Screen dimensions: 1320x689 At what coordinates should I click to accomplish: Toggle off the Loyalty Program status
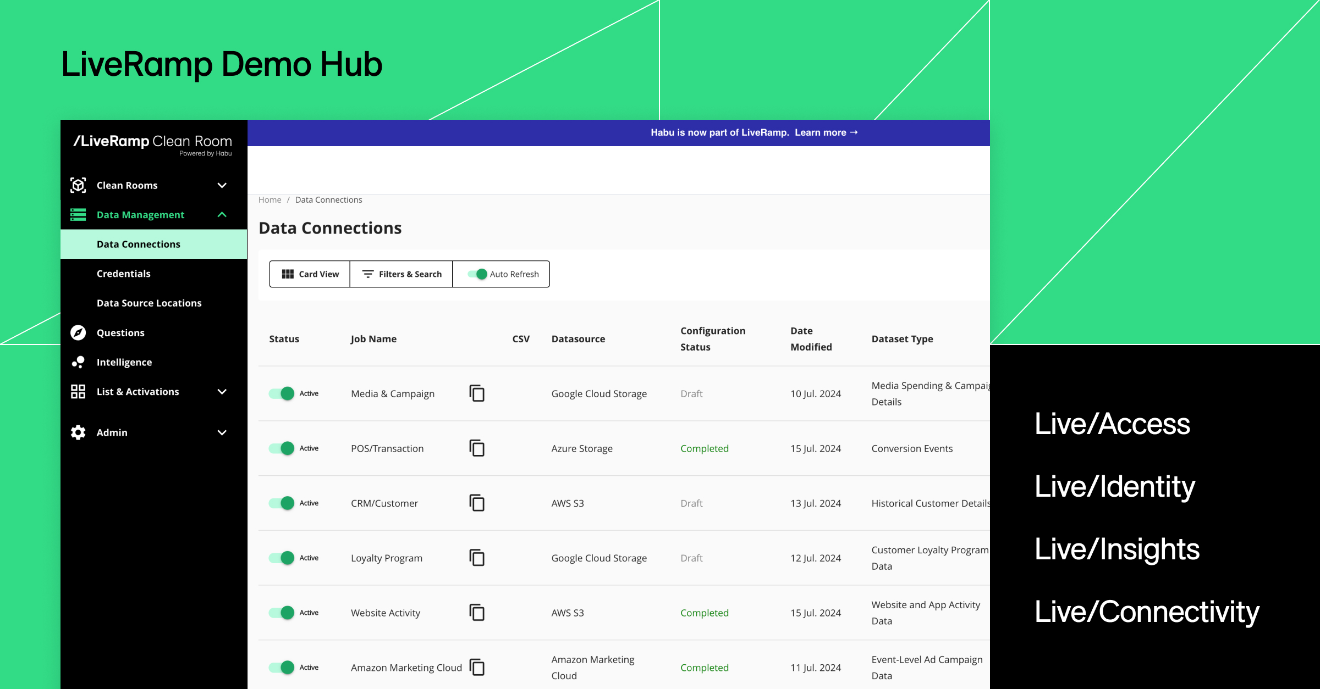click(x=282, y=558)
